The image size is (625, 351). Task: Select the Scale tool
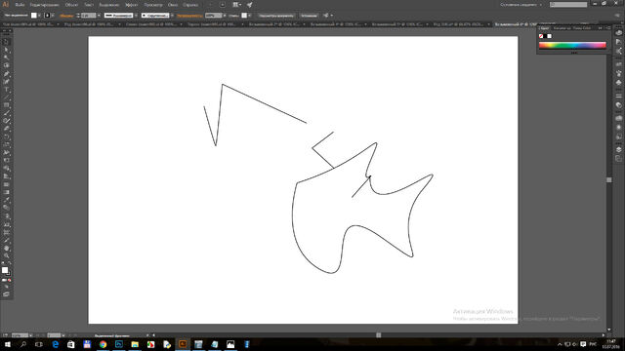(7, 145)
